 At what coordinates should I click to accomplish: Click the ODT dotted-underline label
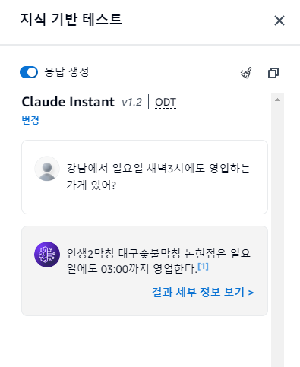point(166,103)
